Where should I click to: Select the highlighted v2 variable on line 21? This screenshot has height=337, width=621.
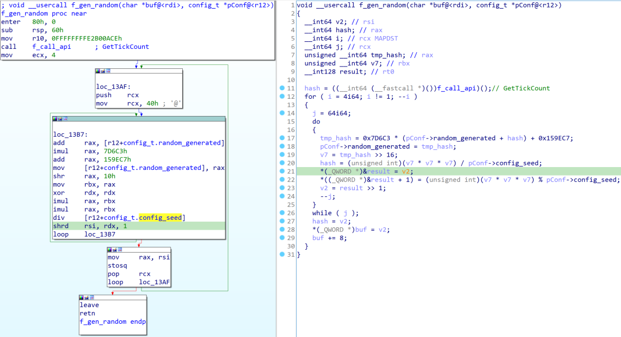[406, 171]
